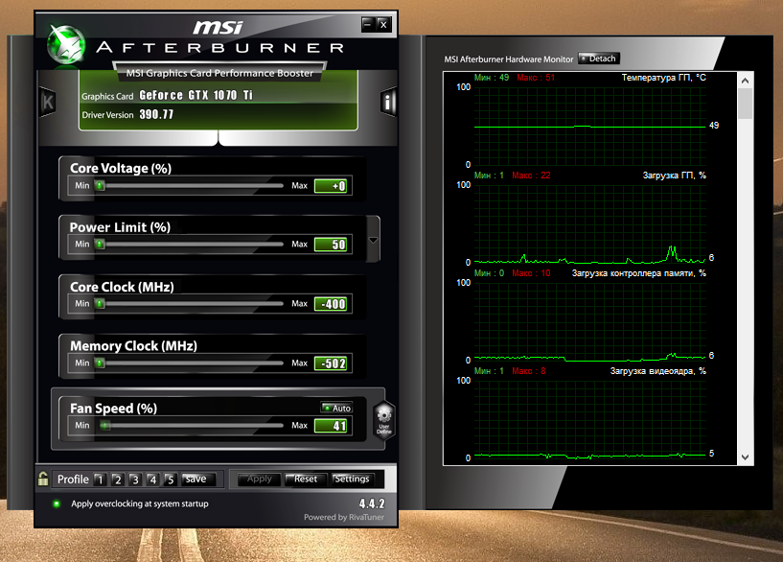783x562 pixels.
Task: Select profile slot 4
Action: click(x=152, y=480)
